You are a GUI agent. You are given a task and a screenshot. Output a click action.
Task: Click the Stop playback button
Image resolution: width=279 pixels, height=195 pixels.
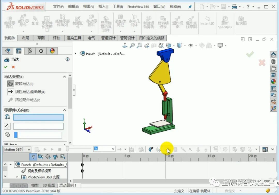click(x=60, y=149)
